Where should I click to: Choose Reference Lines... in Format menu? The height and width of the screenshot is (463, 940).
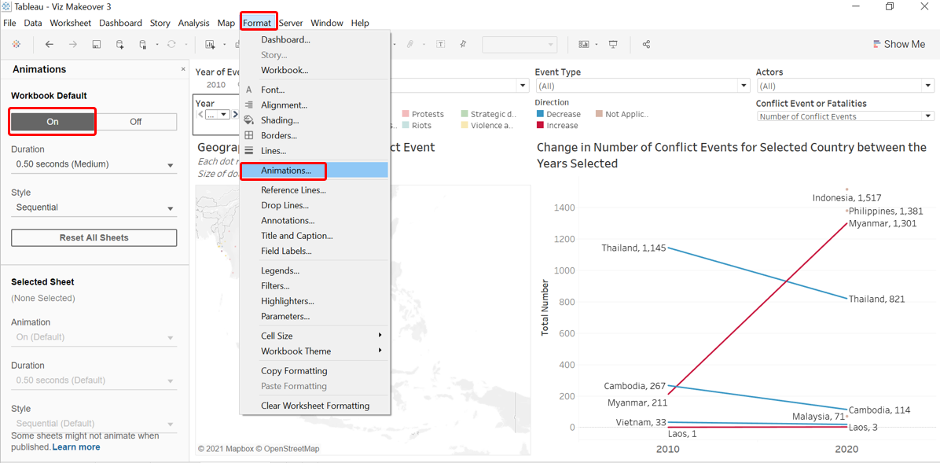(x=293, y=190)
